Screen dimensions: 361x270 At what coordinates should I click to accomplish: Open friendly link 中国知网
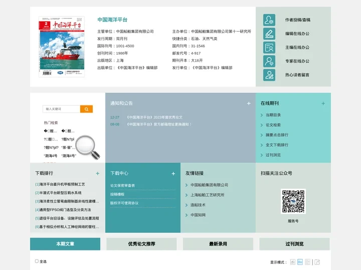198,215
